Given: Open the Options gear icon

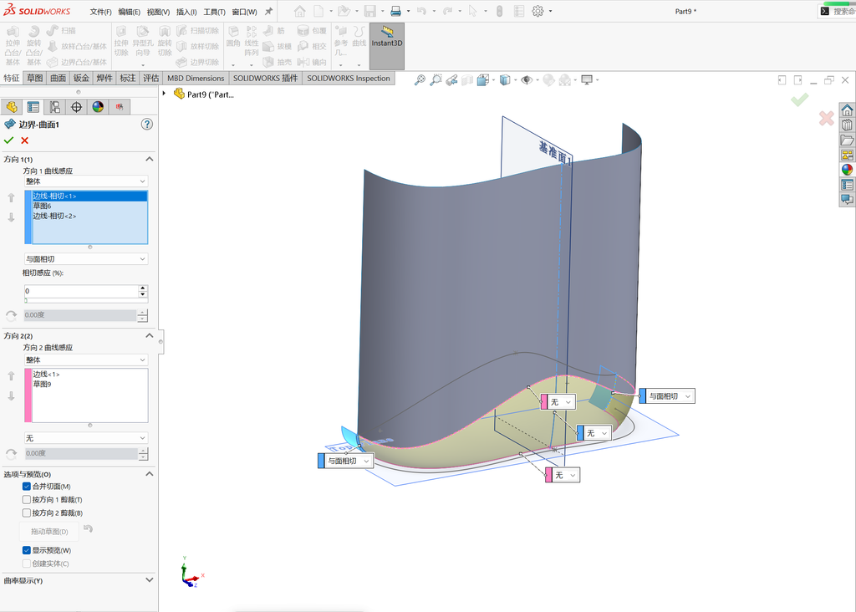Looking at the screenshot, I should point(538,11).
